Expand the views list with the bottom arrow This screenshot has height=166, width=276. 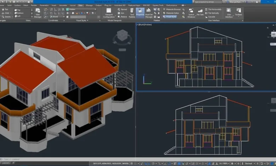coord(32,17)
